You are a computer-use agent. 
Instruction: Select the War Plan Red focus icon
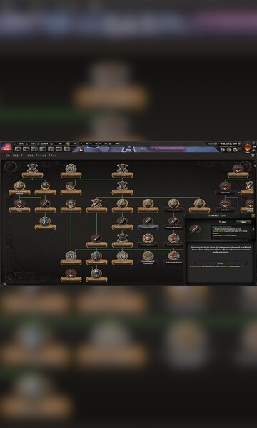click(173, 203)
